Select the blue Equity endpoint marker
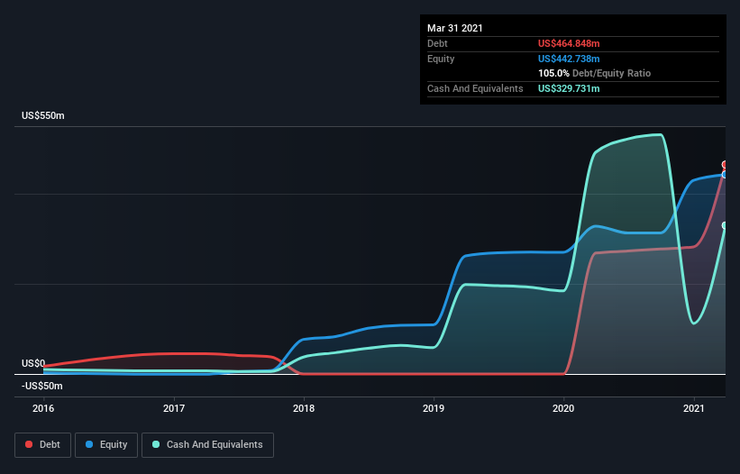The height and width of the screenshot is (474, 740). (725, 175)
